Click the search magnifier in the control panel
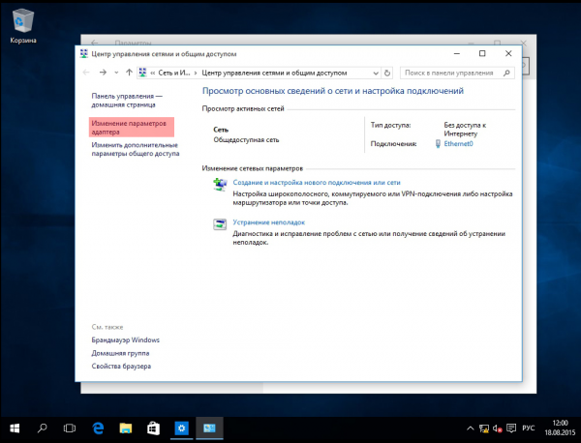The height and width of the screenshot is (443, 581). point(506,73)
